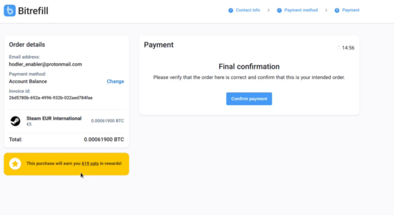Click the Bitrefill logo icon
The image size is (394, 215).
9,10
